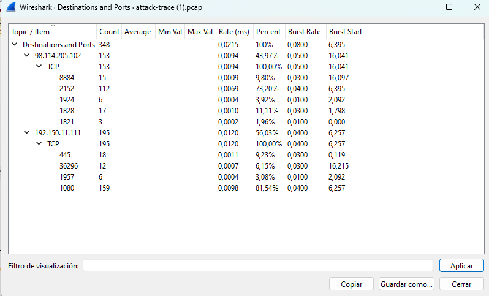Select the port 2152 row
This screenshot has height=296, width=489.
(67, 89)
